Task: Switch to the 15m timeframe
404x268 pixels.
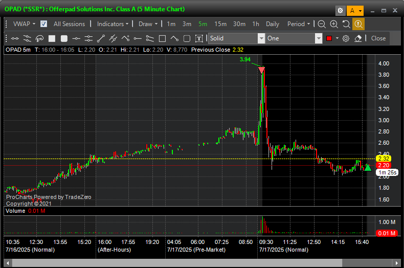Action: tap(220, 24)
